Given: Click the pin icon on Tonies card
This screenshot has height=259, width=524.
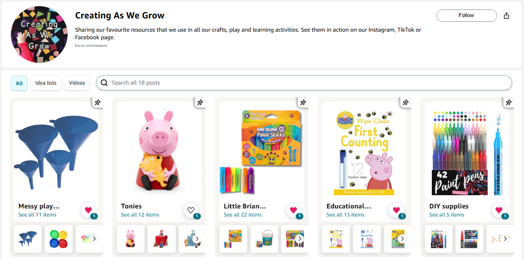Looking at the screenshot, I should click(x=200, y=103).
